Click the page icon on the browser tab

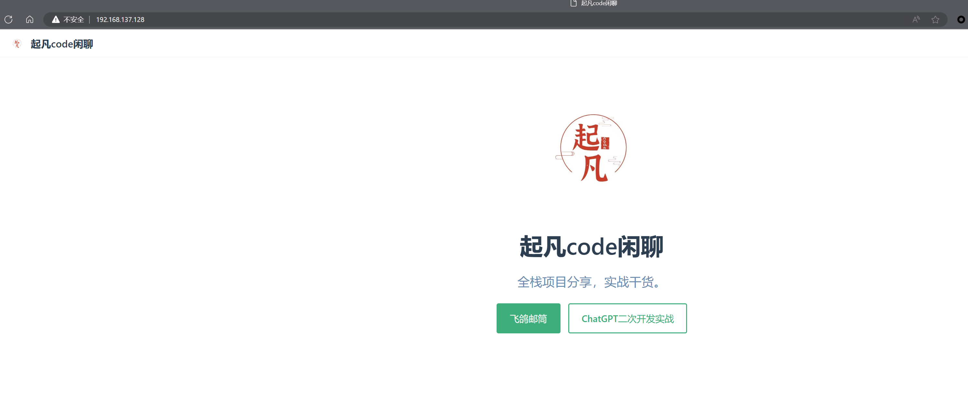pyautogui.click(x=573, y=3)
